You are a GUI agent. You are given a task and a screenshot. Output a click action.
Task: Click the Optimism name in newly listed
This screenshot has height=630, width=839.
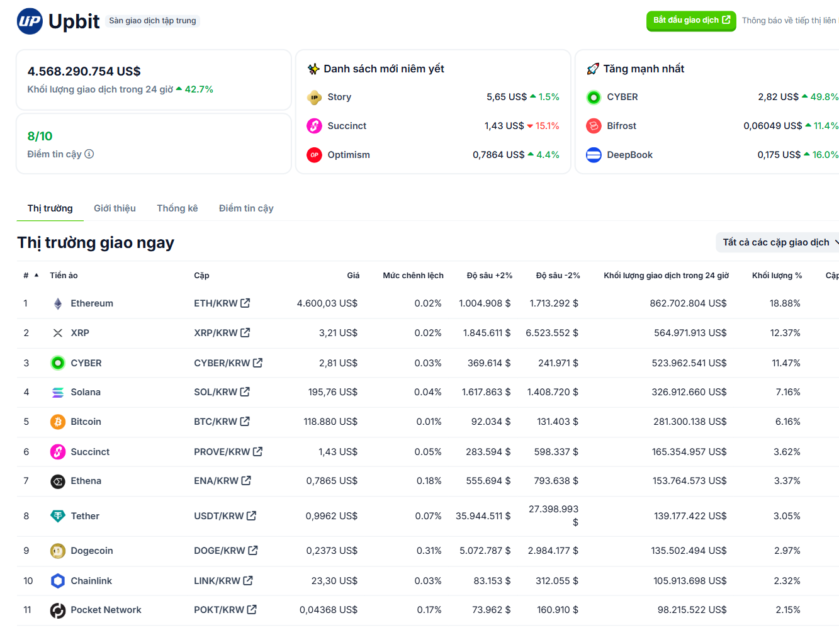pos(349,155)
